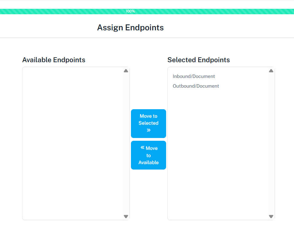Screen dimensions: 294x236
Task: Select the Outbound/Document endpoint
Action: [x=196, y=86]
